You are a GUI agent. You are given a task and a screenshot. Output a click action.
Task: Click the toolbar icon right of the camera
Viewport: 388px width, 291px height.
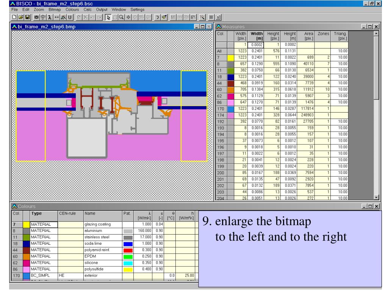[x=43, y=17]
